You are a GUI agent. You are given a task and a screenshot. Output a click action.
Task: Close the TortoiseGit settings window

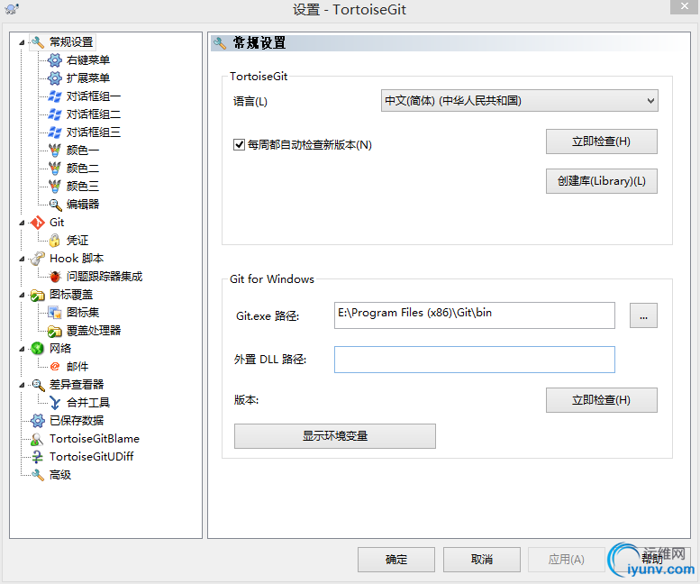pyautogui.click(x=685, y=6)
